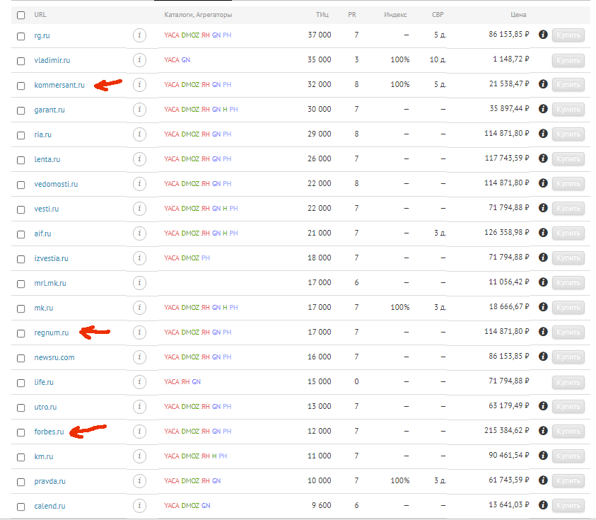The image size is (596, 520).
Task: Open info circle icon for newsru.com
Action: coord(139,357)
